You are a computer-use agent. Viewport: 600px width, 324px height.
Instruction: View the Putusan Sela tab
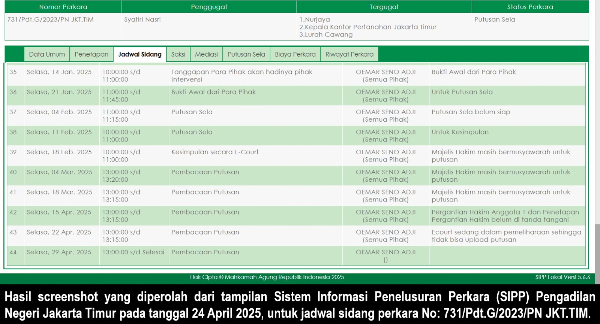coord(246,54)
